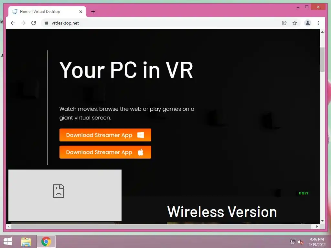Open the Chrome profile menu
Image resolution: width=331 pixels, height=248 pixels.
308,23
